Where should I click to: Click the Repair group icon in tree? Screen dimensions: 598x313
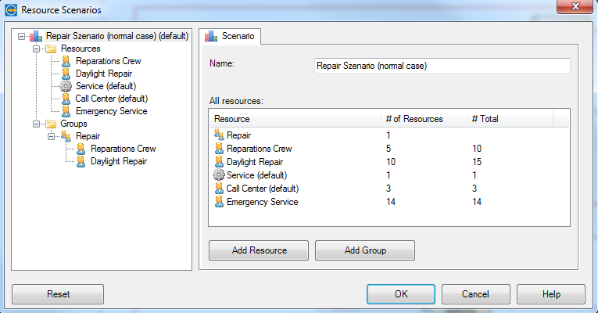pyautogui.click(x=66, y=136)
